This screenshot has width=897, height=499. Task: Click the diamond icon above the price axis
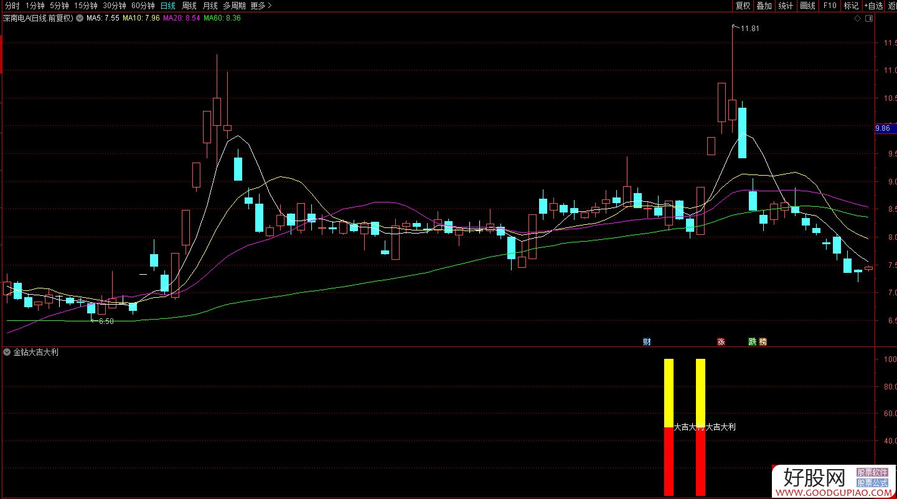858,19
